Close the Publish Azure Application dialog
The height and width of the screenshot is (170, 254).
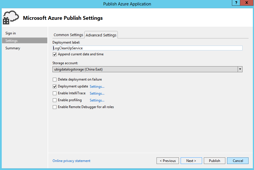pyautogui.click(x=246, y=3)
